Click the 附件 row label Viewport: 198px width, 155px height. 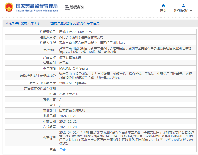click(52, 94)
